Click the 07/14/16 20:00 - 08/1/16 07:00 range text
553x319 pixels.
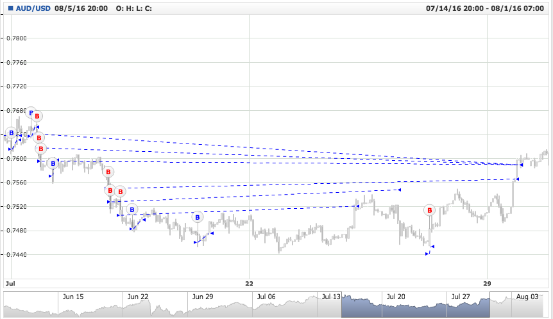click(485, 8)
